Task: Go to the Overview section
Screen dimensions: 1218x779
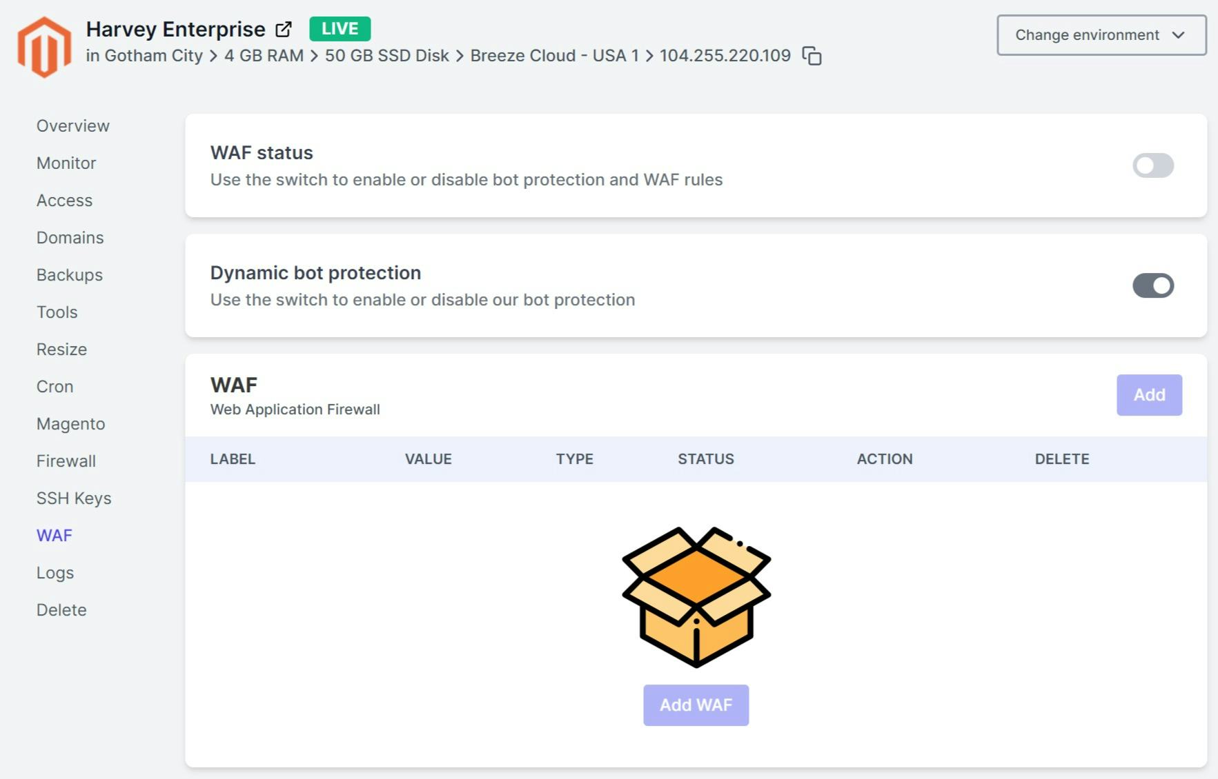Action: click(73, 126)
